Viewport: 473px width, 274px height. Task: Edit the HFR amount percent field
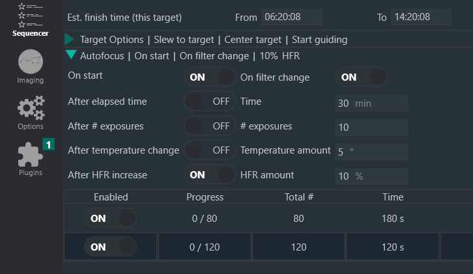pos(371,176)
